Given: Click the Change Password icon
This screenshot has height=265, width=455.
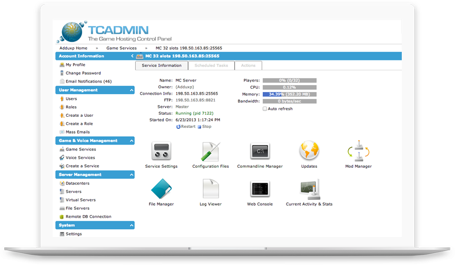Looking at the screenshot, I should pyautogui.click(x=62, y=73).
